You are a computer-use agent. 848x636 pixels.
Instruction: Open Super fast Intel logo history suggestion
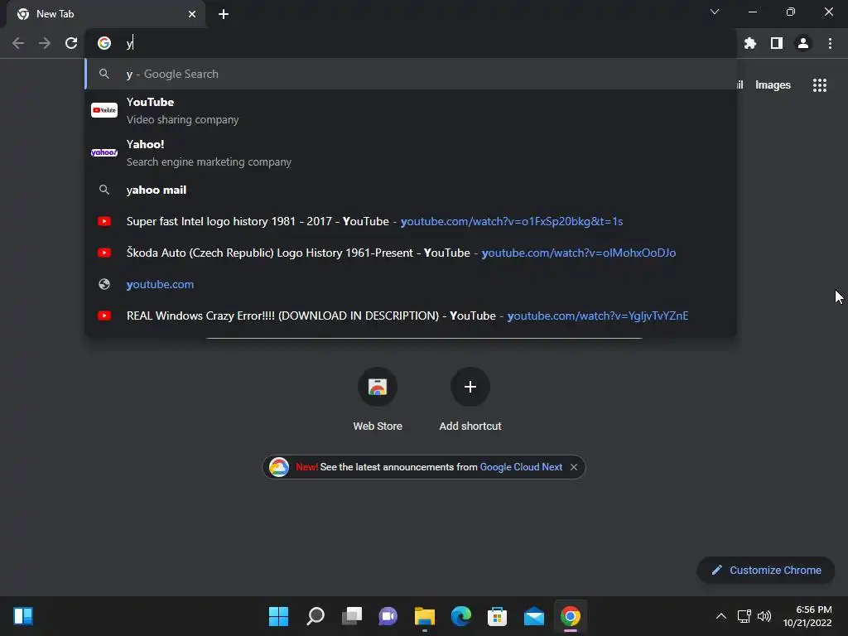411,221
